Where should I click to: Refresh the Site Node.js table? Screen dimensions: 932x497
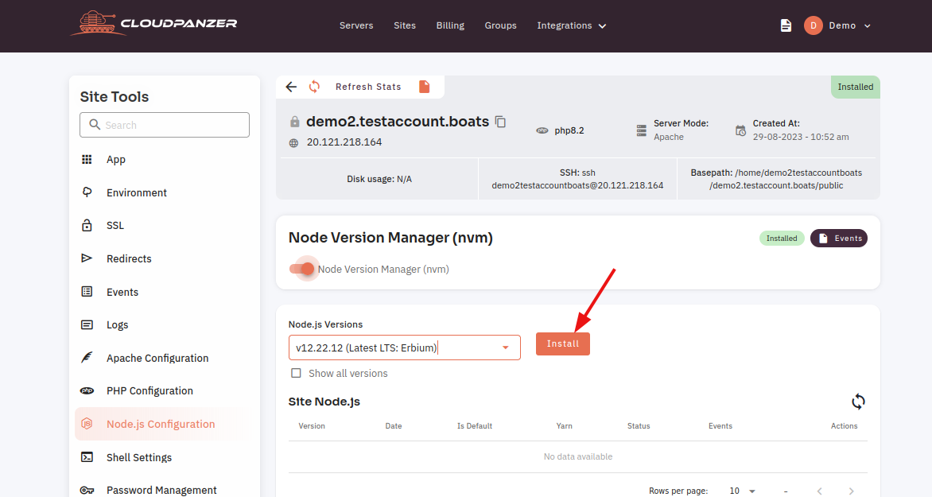(858, 402)
